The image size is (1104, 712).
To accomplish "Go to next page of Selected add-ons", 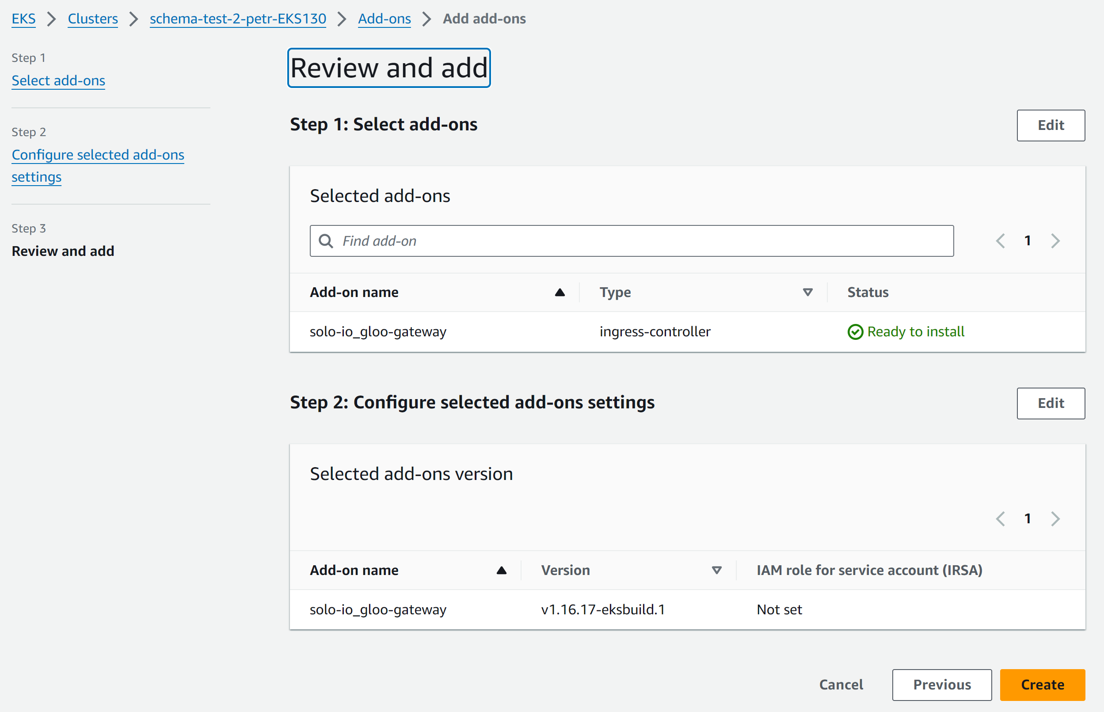I will (1055, 241).
